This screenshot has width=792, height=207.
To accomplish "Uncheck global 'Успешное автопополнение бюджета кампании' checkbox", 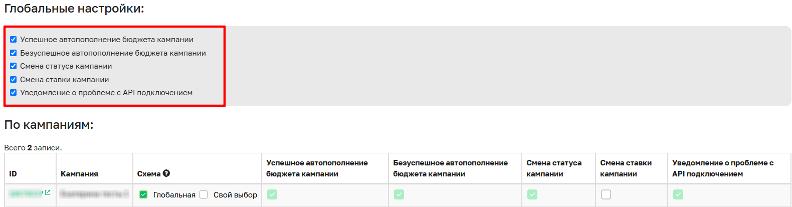I will pos(14,40).
